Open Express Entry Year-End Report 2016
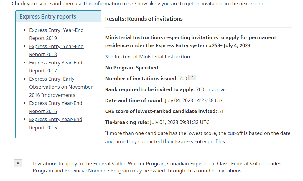The width and height of the screenshot is (303, 181). point(56,107)
